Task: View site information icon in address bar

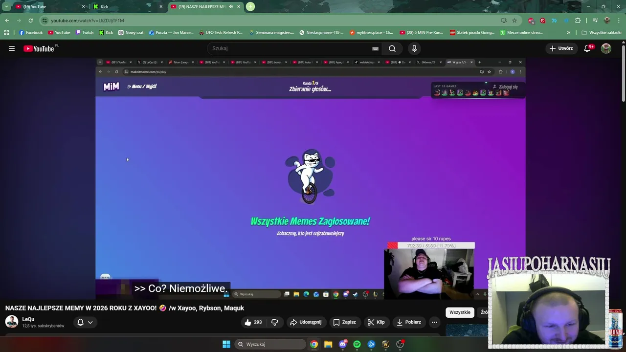Action: 45,21
